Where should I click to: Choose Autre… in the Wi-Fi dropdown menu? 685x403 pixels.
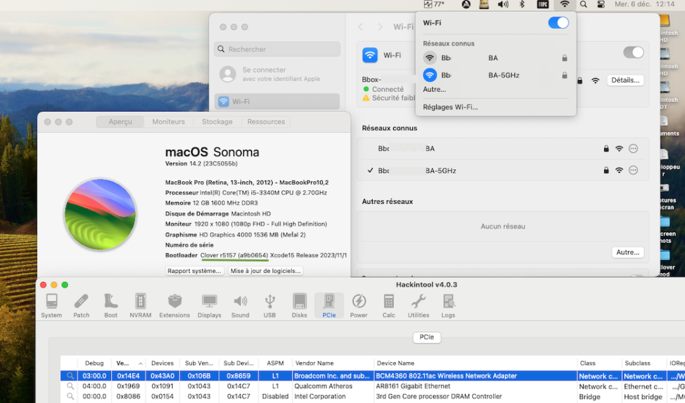tap(434, 90)
